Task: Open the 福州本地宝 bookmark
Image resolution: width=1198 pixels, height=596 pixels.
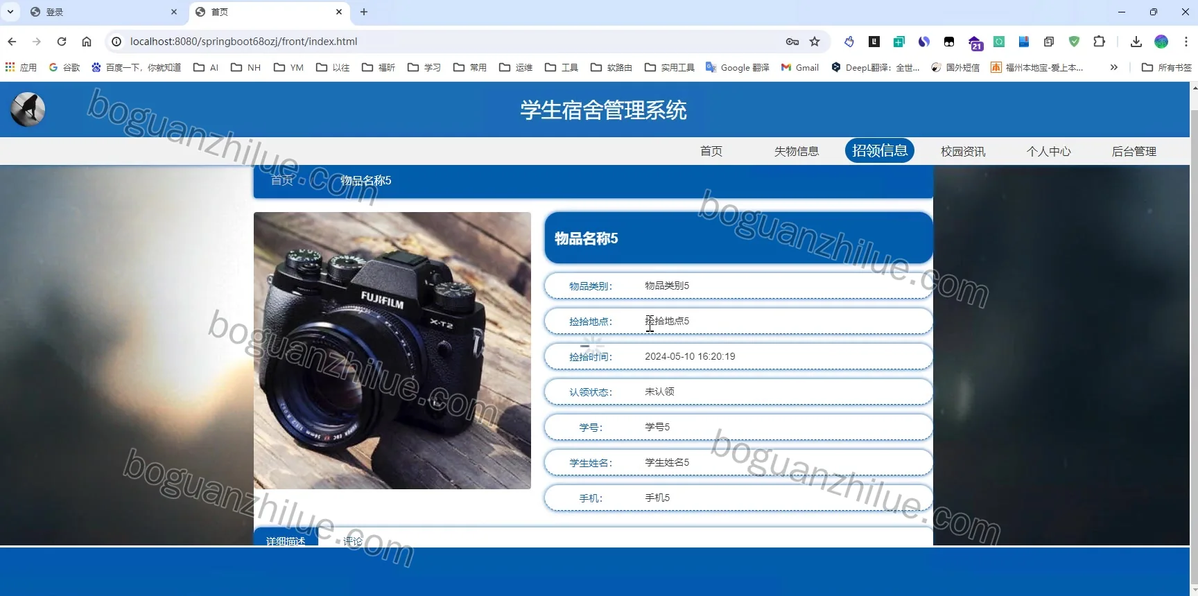Action: [1037, 67]
